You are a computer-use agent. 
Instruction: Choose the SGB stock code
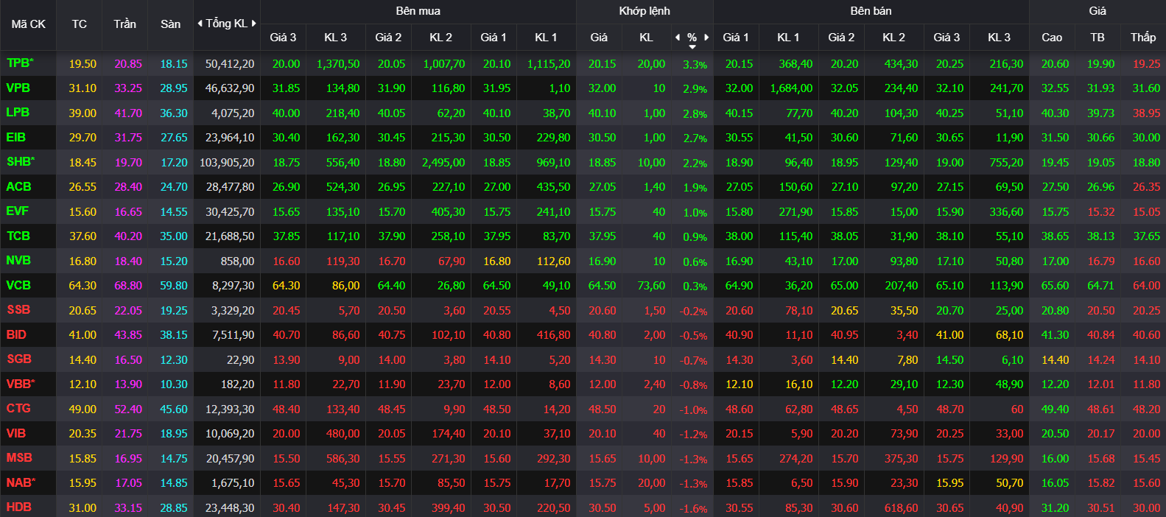[19, 359]
